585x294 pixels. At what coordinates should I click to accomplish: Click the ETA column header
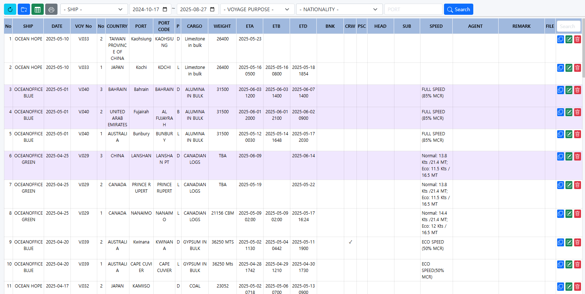(249, 26)
